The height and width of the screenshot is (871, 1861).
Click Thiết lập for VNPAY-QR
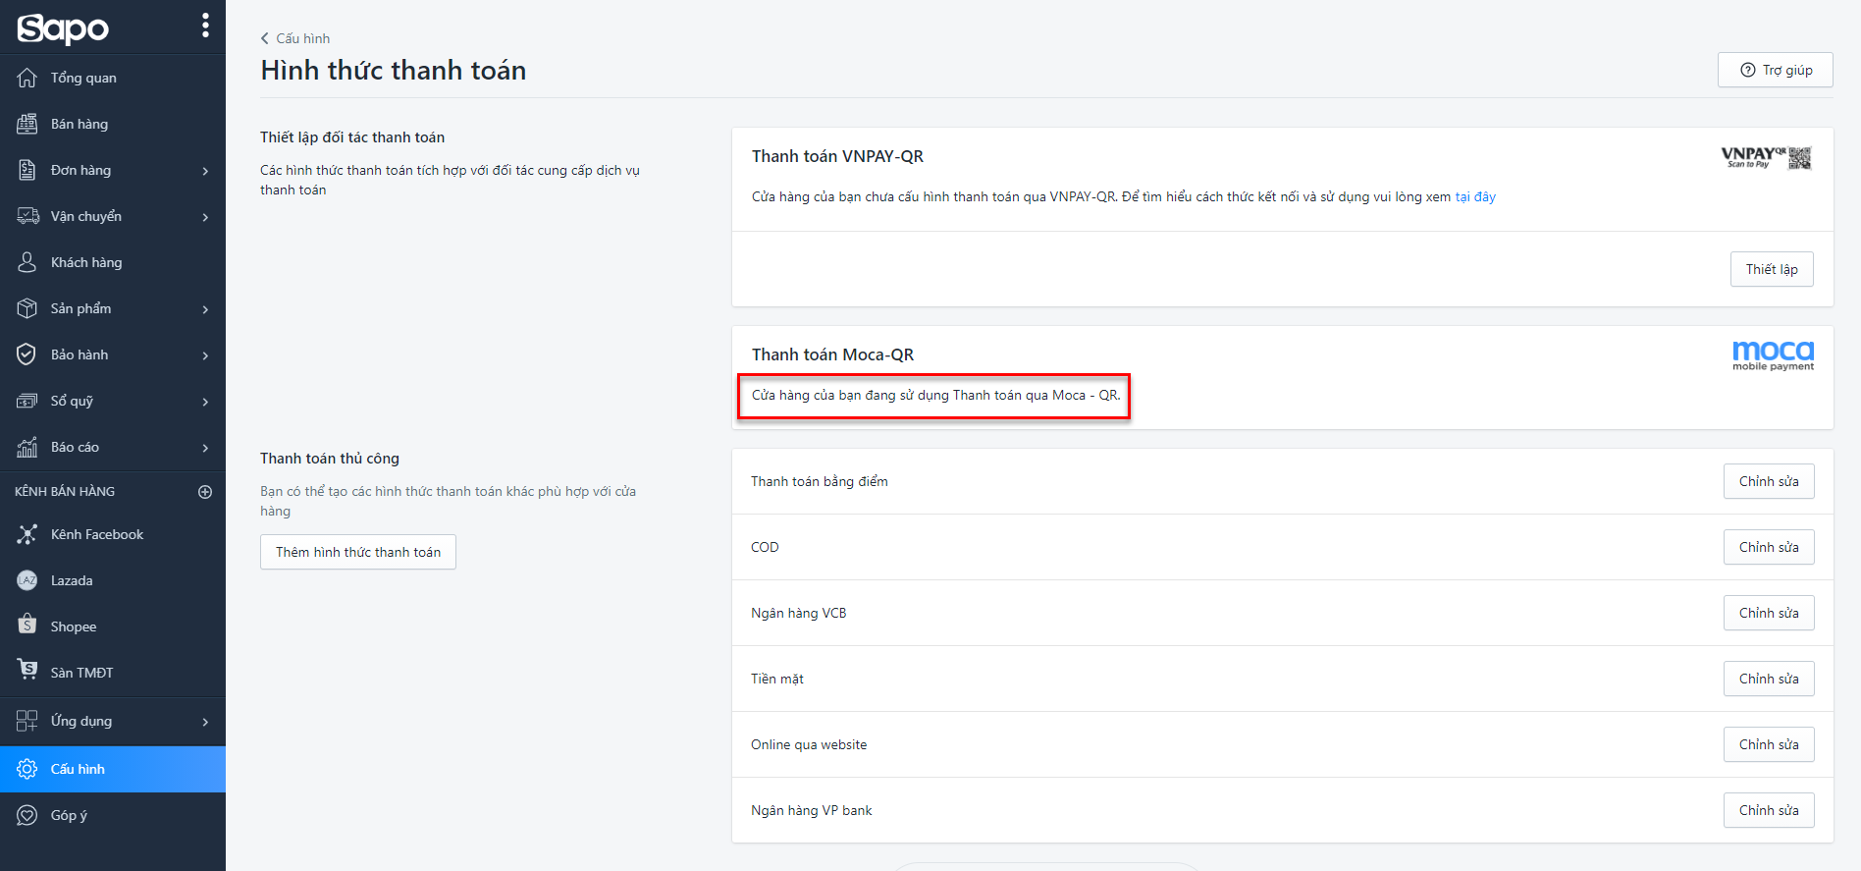(1771, 269)
